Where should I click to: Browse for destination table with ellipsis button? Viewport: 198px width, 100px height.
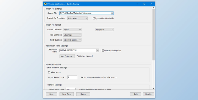(98, 50)
